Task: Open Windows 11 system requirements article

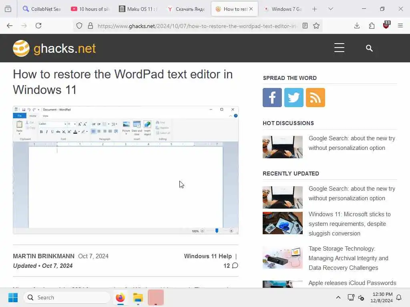Action: pos(350,224)
